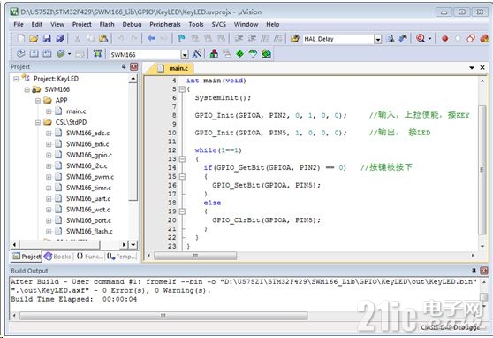Click the Save icon
This screenshot has height=338, width=493.
point(47,38)
